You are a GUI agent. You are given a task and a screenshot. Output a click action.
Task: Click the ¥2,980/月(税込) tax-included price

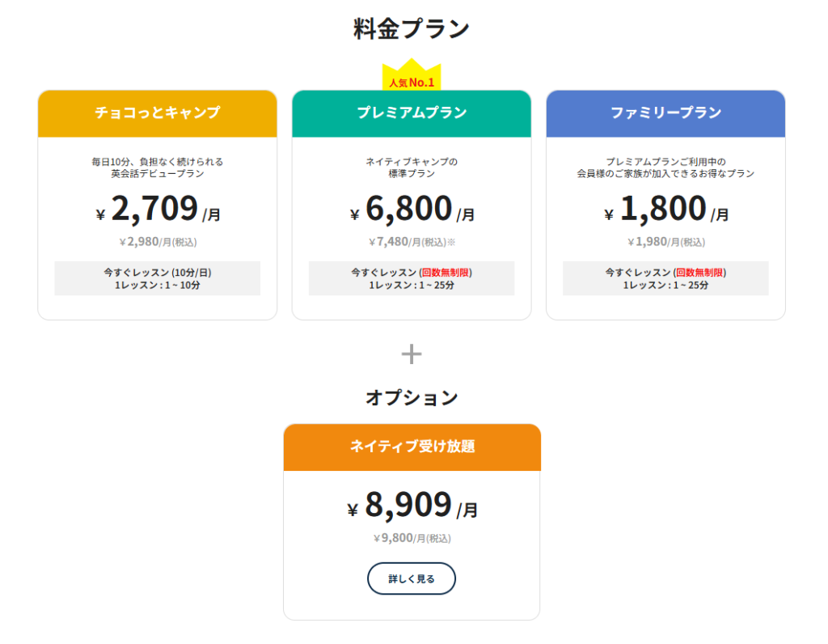(158, 242)
